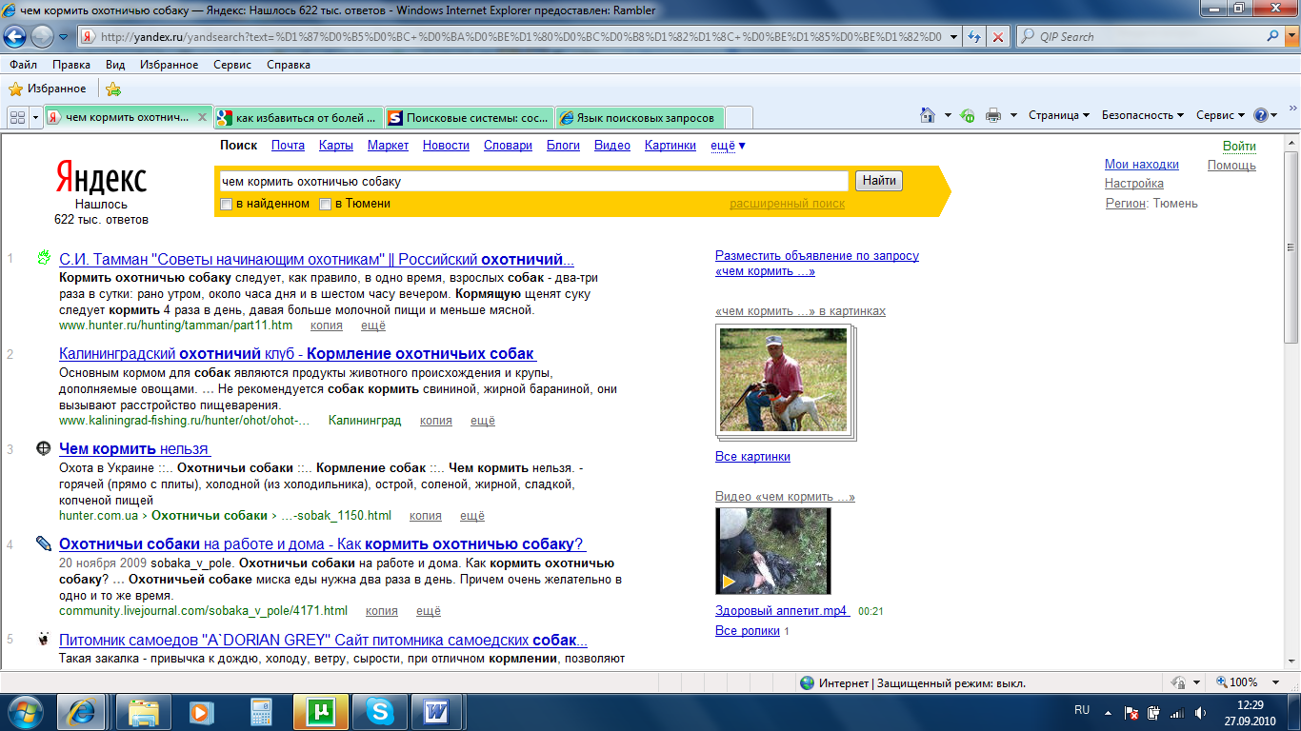This screenshot has width=1301, height=731.
Task: Click the browser address bar URL
Action: (x=519, y=37)
